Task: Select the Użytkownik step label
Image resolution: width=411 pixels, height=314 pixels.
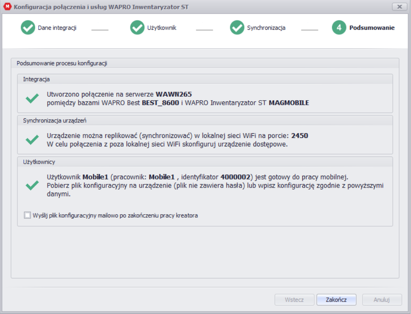Action: click(162, 28)
